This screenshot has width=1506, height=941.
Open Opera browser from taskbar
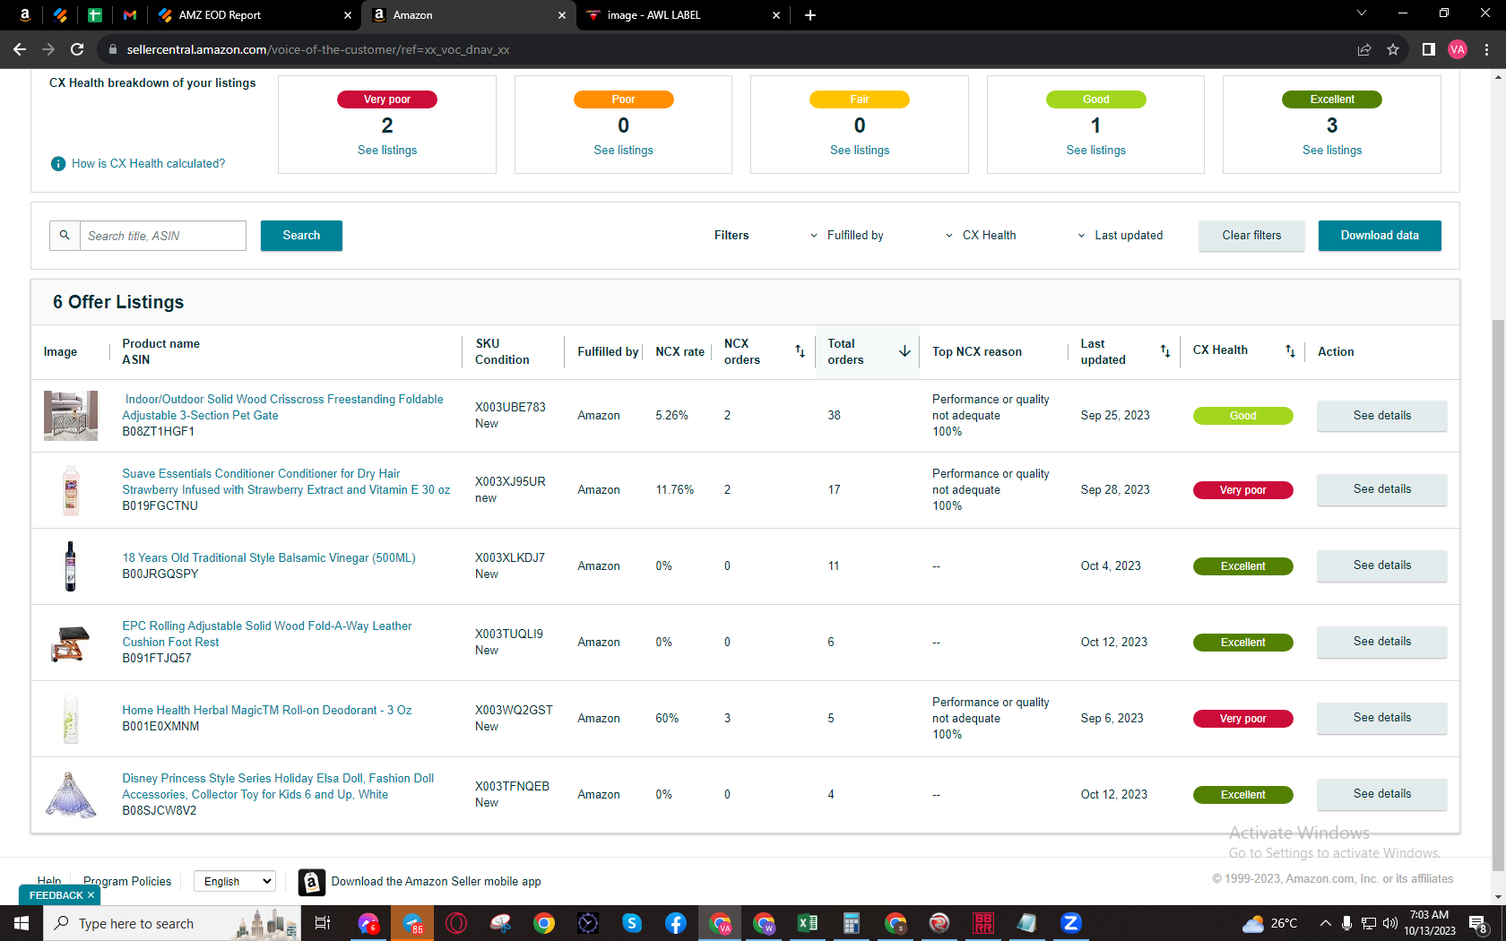(x=456, y=923)
